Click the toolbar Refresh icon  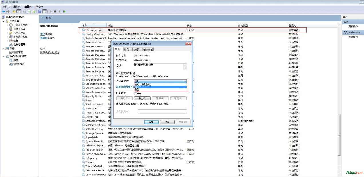[29, 11]
